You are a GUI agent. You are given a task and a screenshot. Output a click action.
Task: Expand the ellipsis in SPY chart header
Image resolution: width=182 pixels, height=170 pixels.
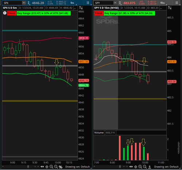(161, 8)
